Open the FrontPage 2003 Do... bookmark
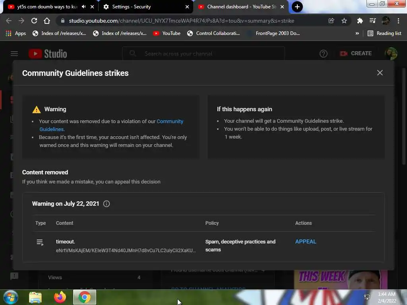Image resolution: width=407 pixels, height=305 pixels. click(x=273, y=33)
